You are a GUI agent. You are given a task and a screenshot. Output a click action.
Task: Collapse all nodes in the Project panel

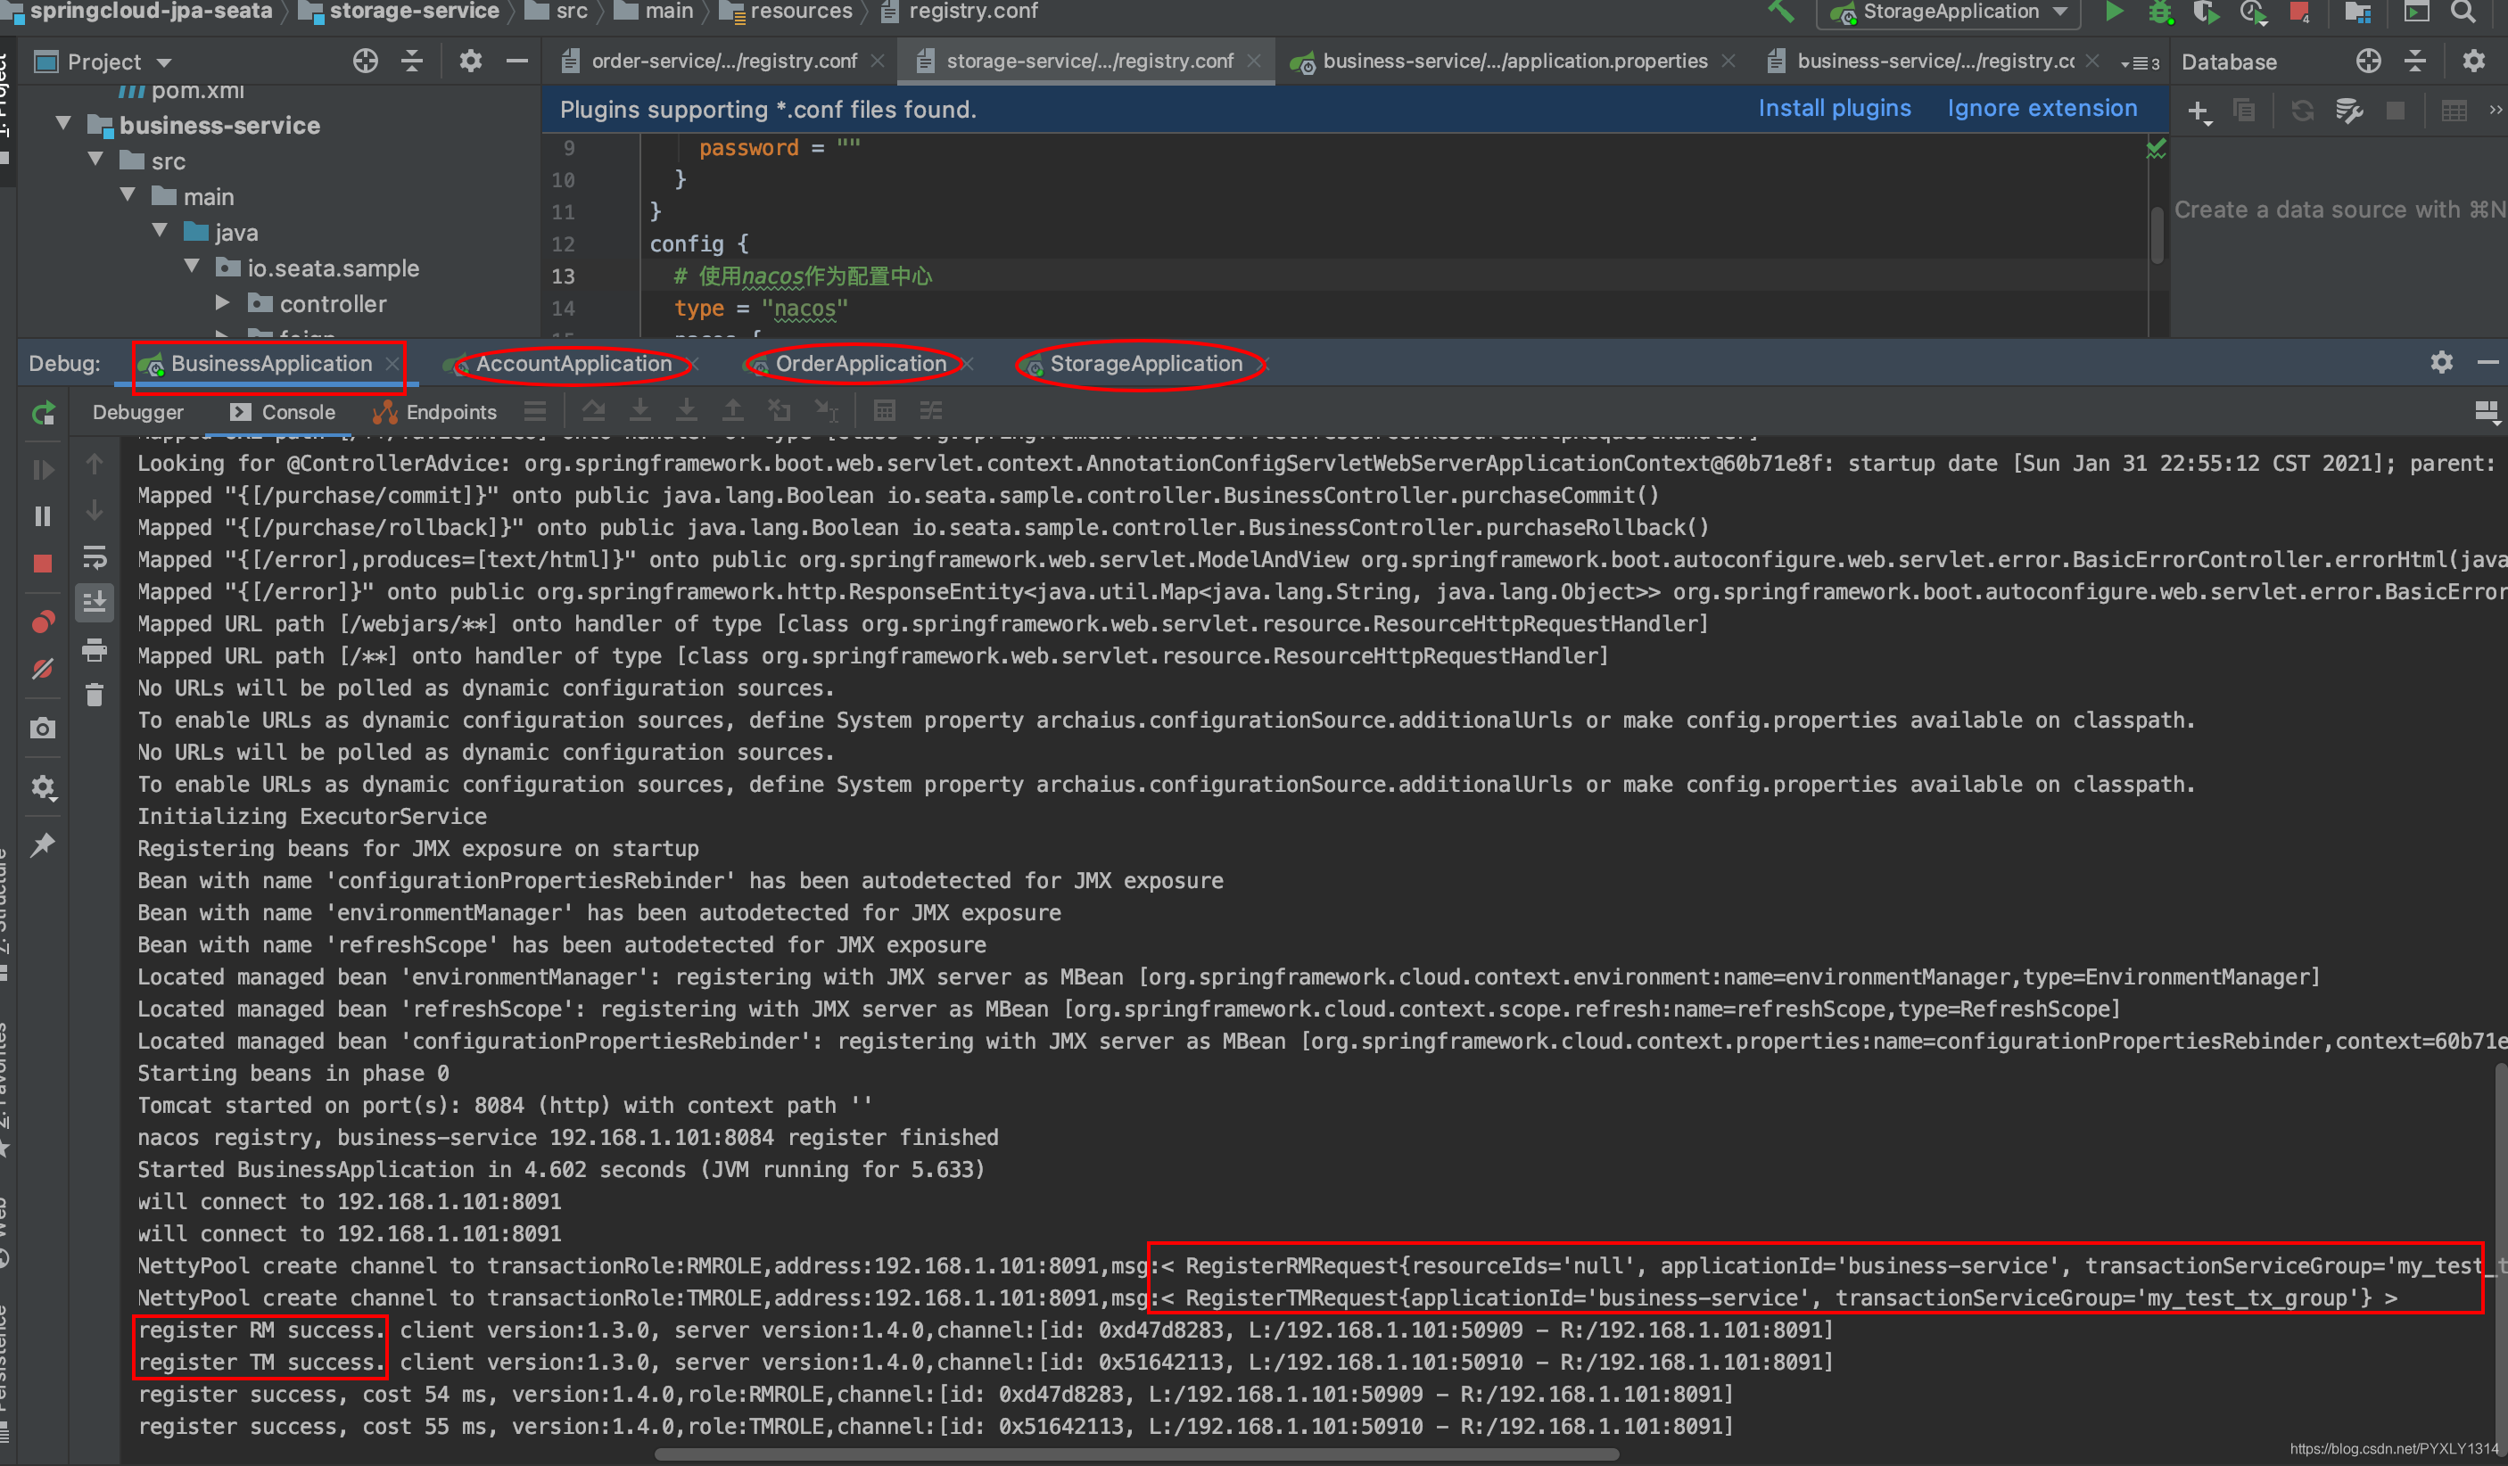pyautogui.click(x=412, y=61)
